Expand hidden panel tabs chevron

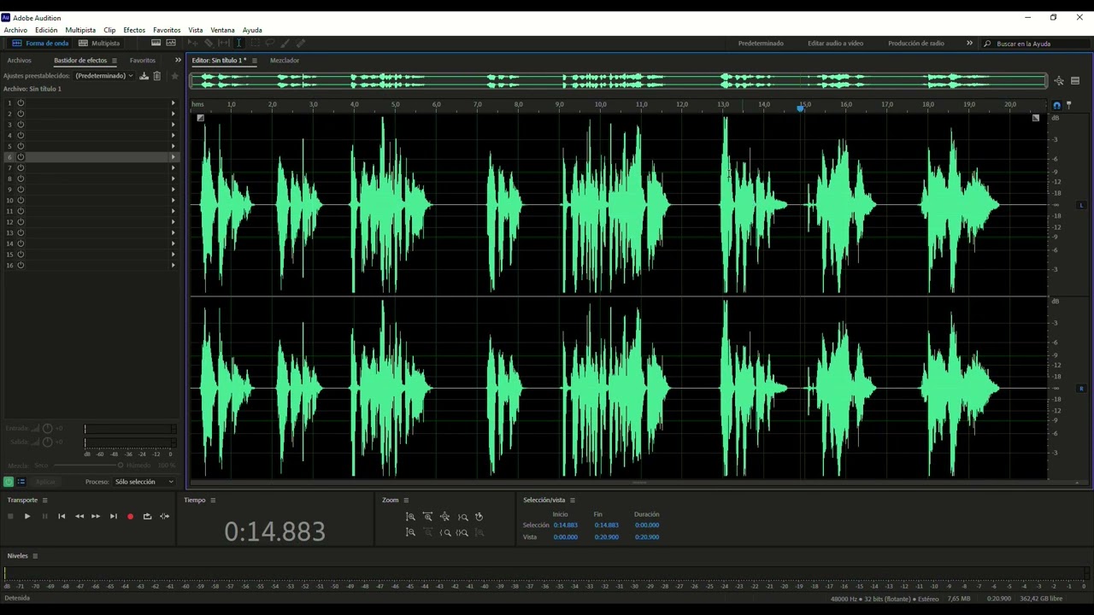tap(178, 60)
